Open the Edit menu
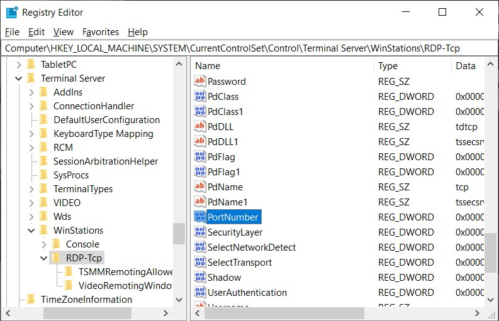Screen dimensions: 499x321 36,32
